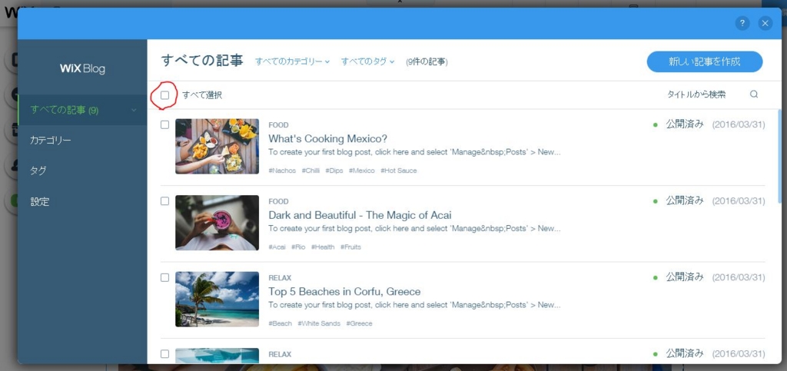Open Dark and Beautiful - The Magic of Acai

pyautogui.click(x=360, y=215)
